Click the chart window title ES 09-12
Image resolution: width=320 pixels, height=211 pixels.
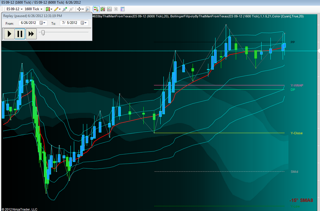41,2
